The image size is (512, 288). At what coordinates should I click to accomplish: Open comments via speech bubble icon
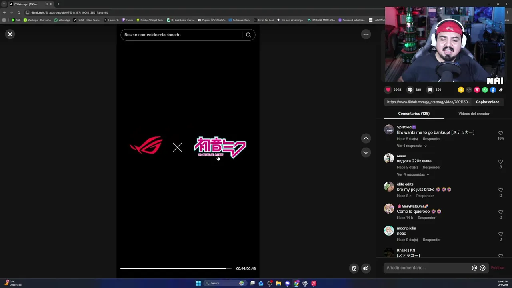[410, 90]
